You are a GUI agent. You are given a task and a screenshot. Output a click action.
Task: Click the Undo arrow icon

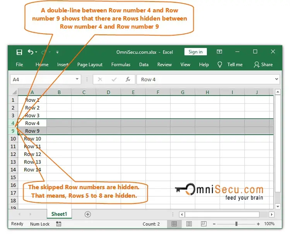[31, 52]
